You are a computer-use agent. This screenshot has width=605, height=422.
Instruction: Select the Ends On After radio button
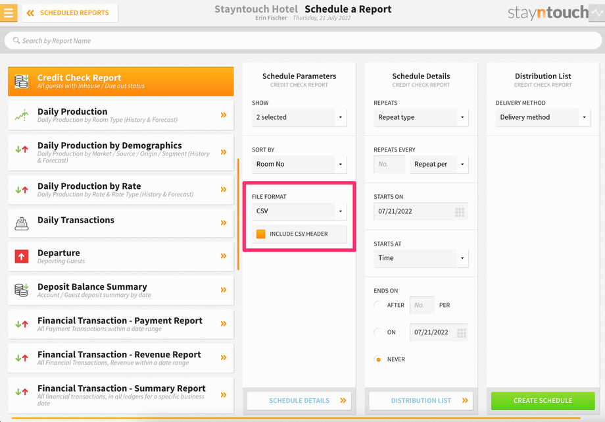click(x=378, y=305)
